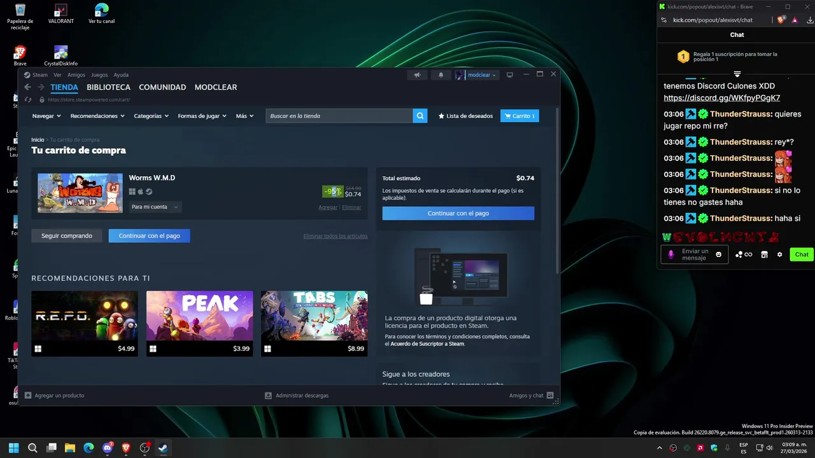Open Recycle Bin desktop icon
Image resolution: width=815 pixels, height=458 pixels.
pyautogui.click(x=20, y=17)
